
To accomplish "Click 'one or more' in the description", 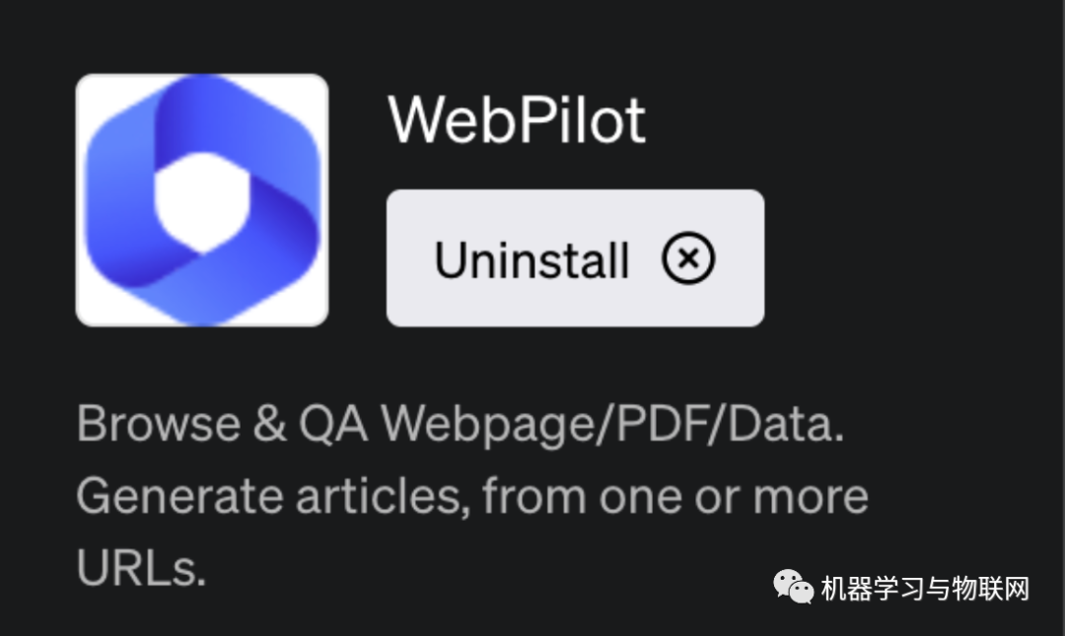I will tap(731, 496).
